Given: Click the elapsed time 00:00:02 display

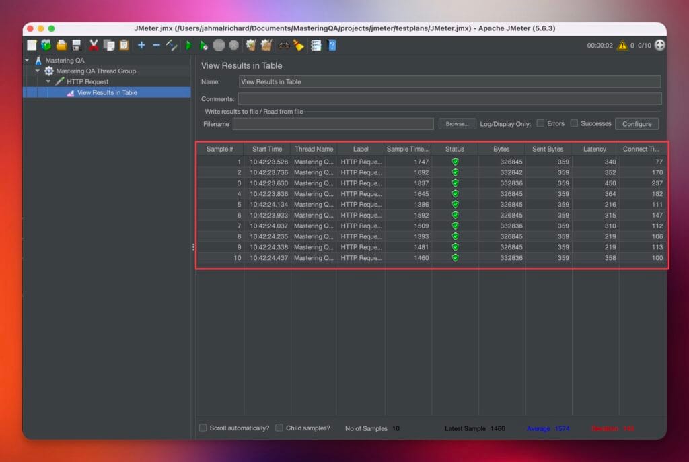Looking at the screenshot, I should tap(600, 45).
